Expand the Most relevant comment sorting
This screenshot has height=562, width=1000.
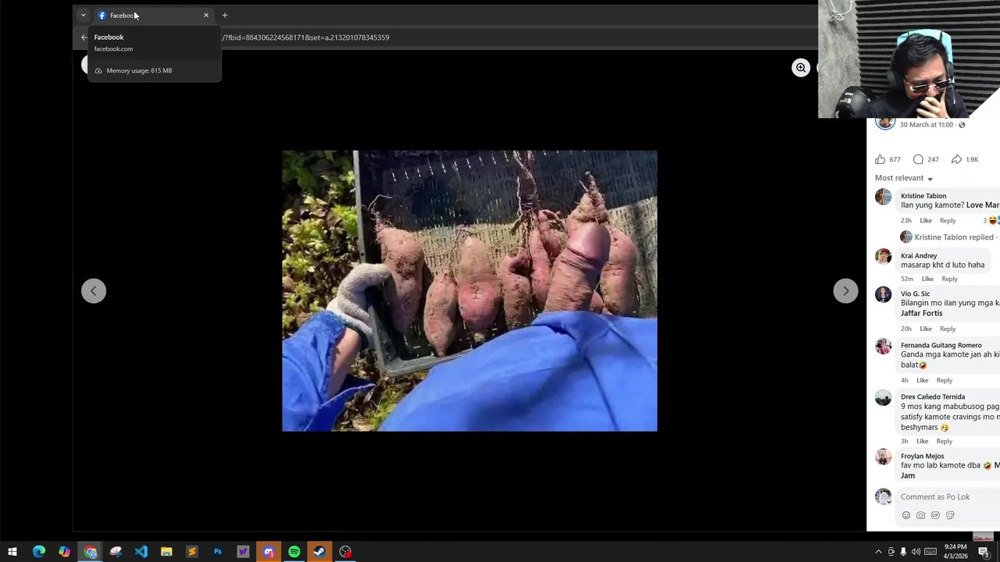(x=904, y=178)
